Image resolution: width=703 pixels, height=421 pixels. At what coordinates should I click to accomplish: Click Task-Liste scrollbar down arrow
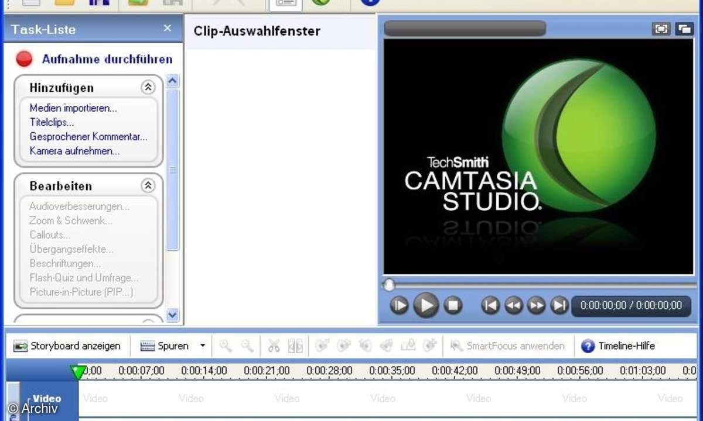172,315
